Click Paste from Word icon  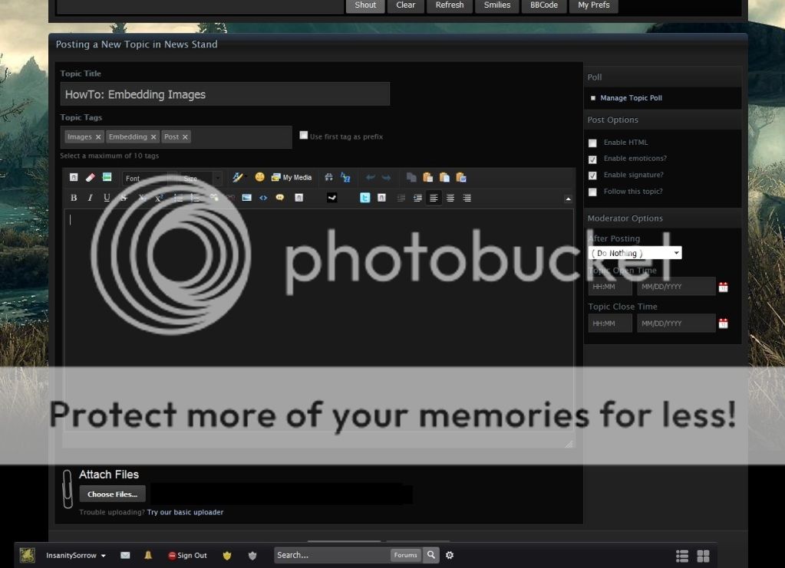tap(461, 178)
